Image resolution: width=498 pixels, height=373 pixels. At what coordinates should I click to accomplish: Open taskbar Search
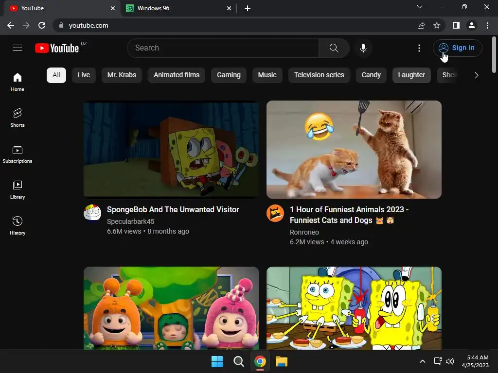(238, 361)
